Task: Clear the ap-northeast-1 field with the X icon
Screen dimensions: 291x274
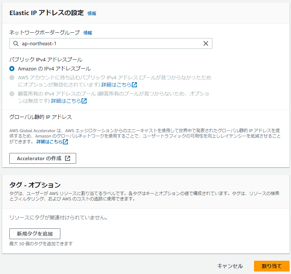Action: tap(206, 43)
